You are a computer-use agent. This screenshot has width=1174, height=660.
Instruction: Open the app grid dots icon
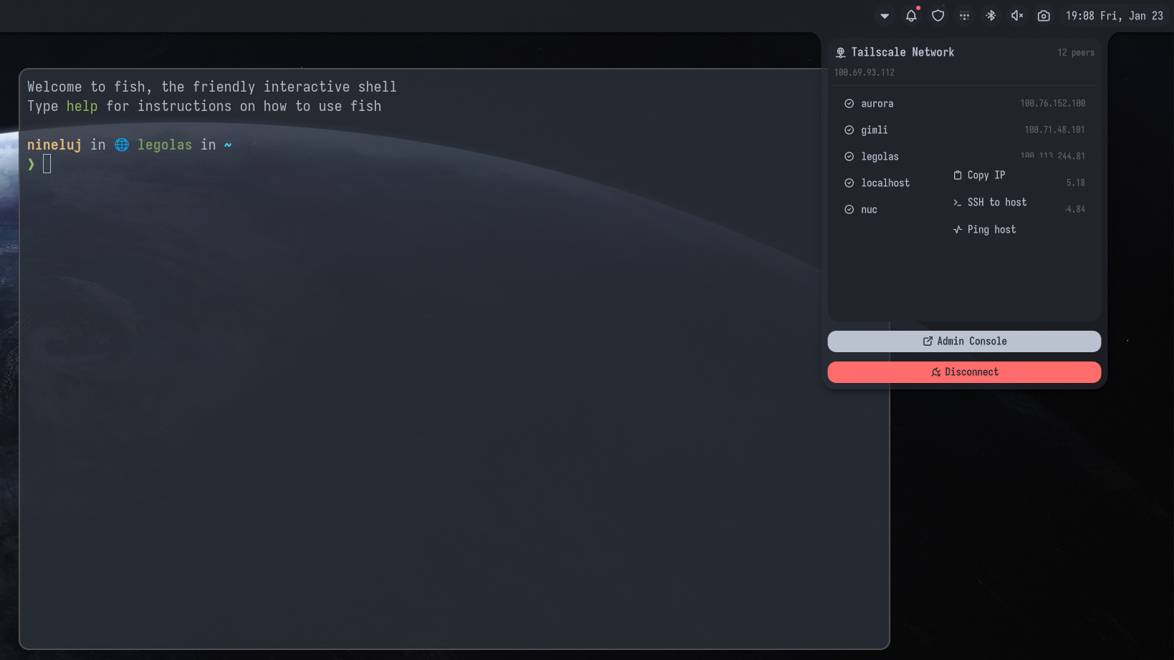click(x=964, y=16)
